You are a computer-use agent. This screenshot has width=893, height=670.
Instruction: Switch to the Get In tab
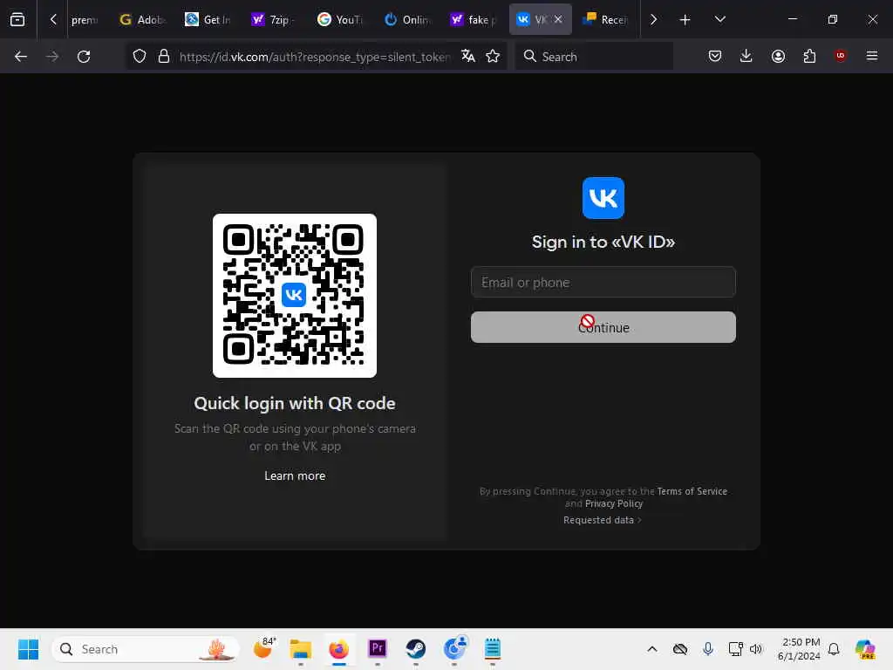208,20
